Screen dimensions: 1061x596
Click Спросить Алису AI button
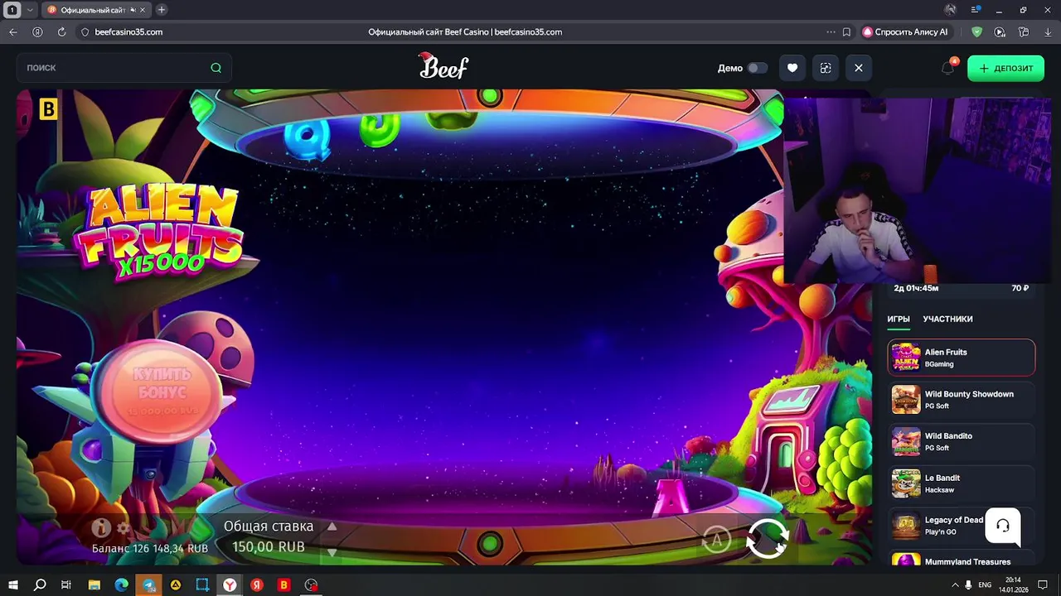click(905, 32)
